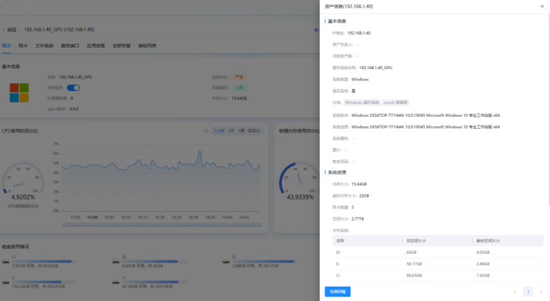
Task: Click the D: row name cell in table
Action: tap(339, 252)
